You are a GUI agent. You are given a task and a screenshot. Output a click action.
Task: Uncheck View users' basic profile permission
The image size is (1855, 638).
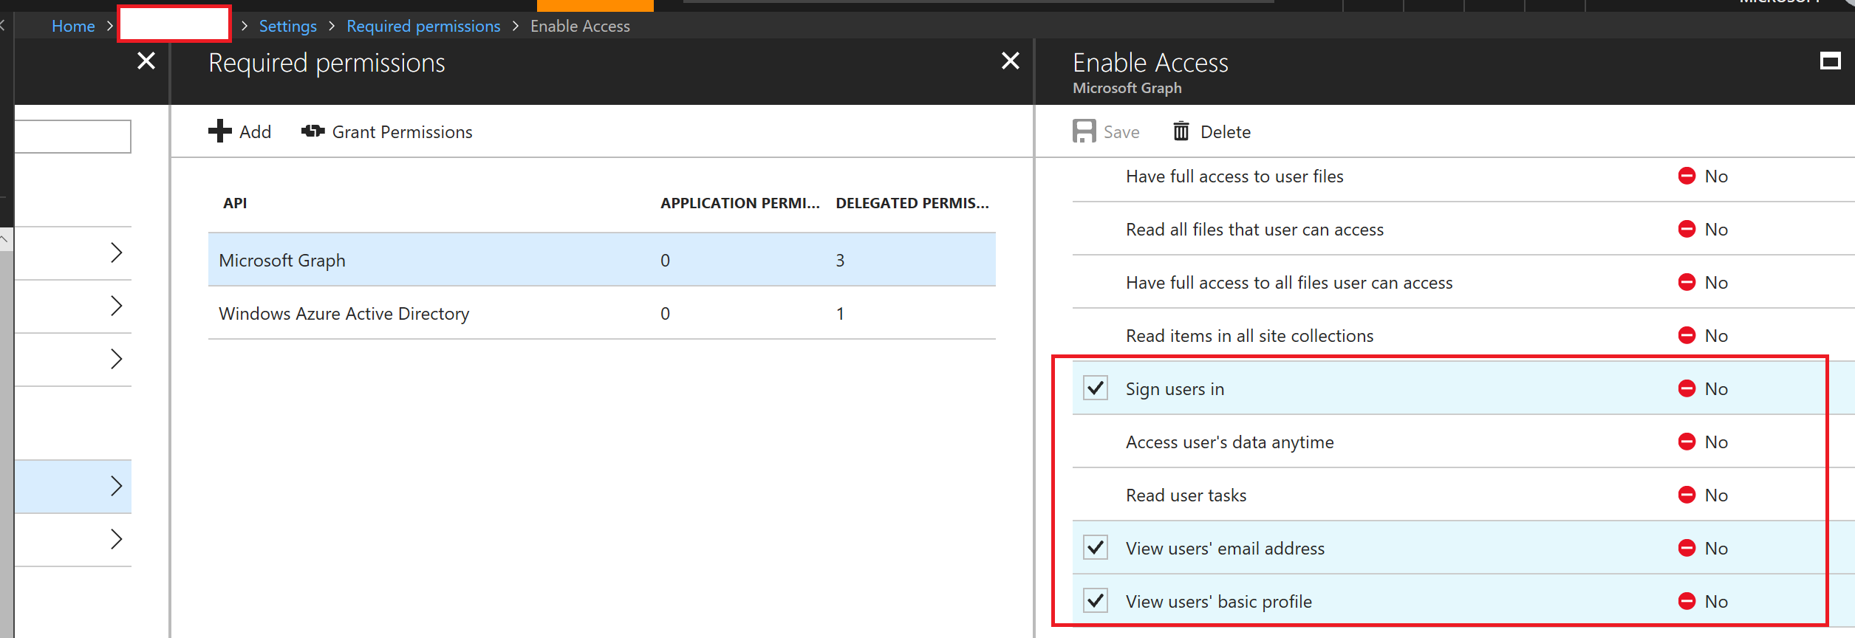[x=1096, y=600]
